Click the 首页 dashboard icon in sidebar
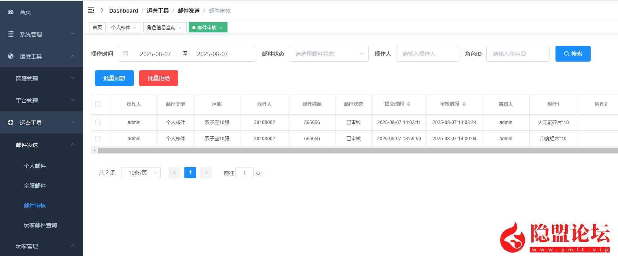618x256 pixels. 11,12
